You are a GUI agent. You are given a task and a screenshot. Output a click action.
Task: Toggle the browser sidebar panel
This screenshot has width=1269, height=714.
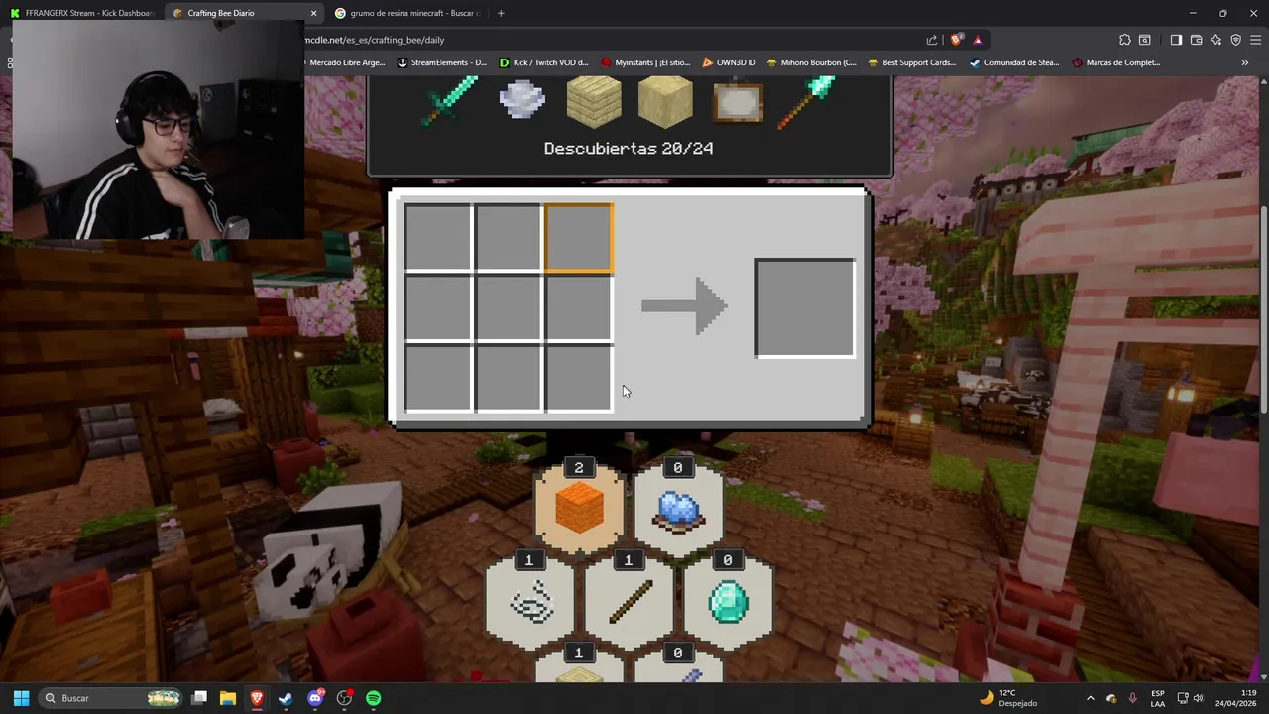coord(1176,40)
